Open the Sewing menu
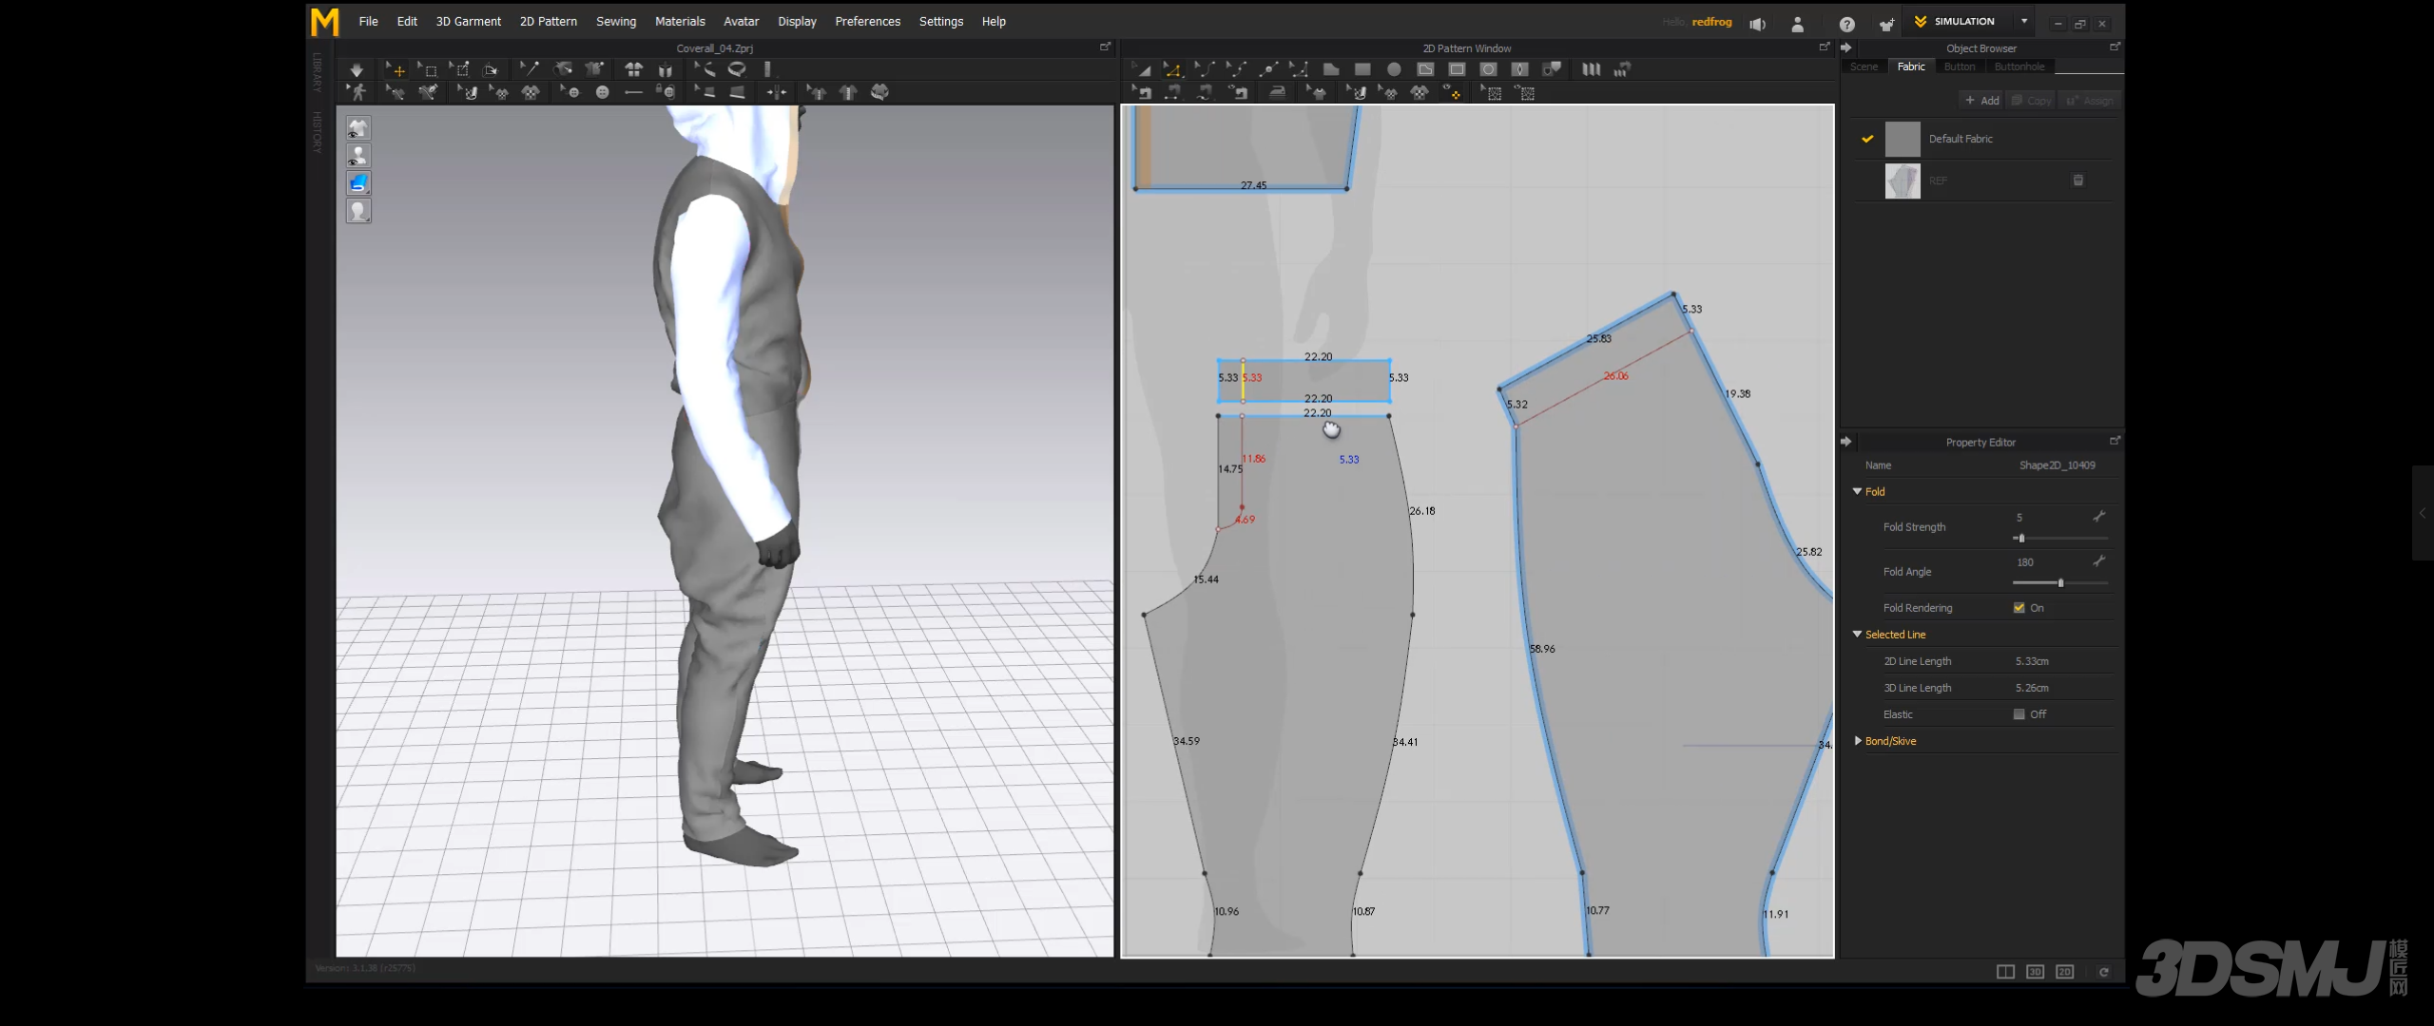The height and width of the screenshot is (1026, 2434). coord(616,21)
